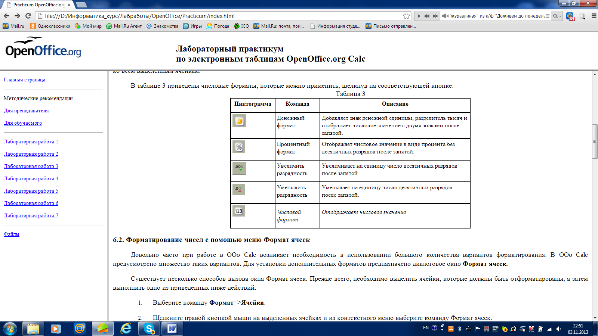Open Mail.Ru Agent from taskbar
Viewport: 598px width, 336px height.
pos(79,329)
